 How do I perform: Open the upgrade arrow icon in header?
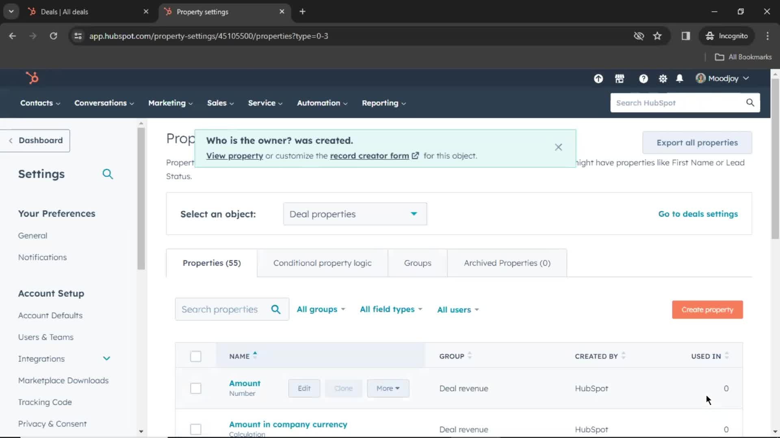point(598,79)
